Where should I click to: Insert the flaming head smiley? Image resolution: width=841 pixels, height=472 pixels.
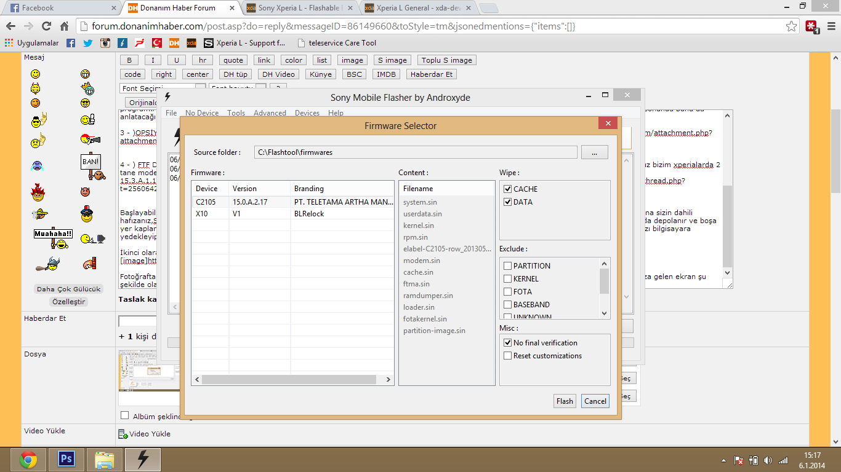38,193
